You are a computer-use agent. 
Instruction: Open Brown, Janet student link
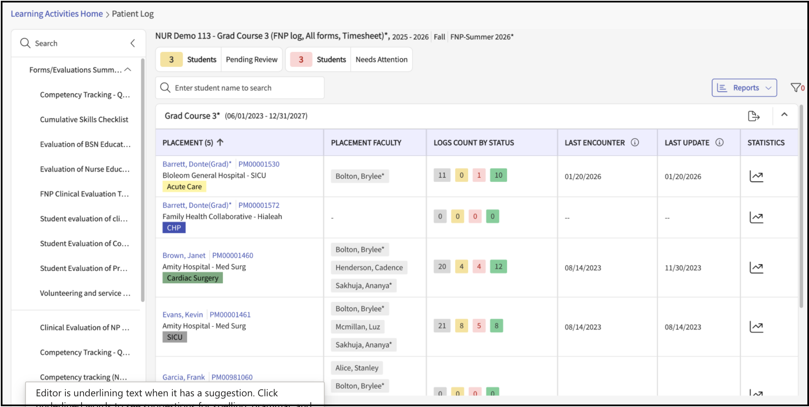click(184, 255)
